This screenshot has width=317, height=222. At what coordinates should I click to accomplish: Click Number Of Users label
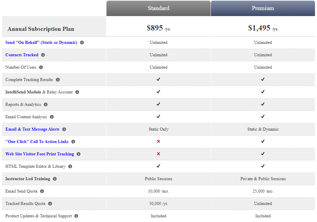coord(21,67)
